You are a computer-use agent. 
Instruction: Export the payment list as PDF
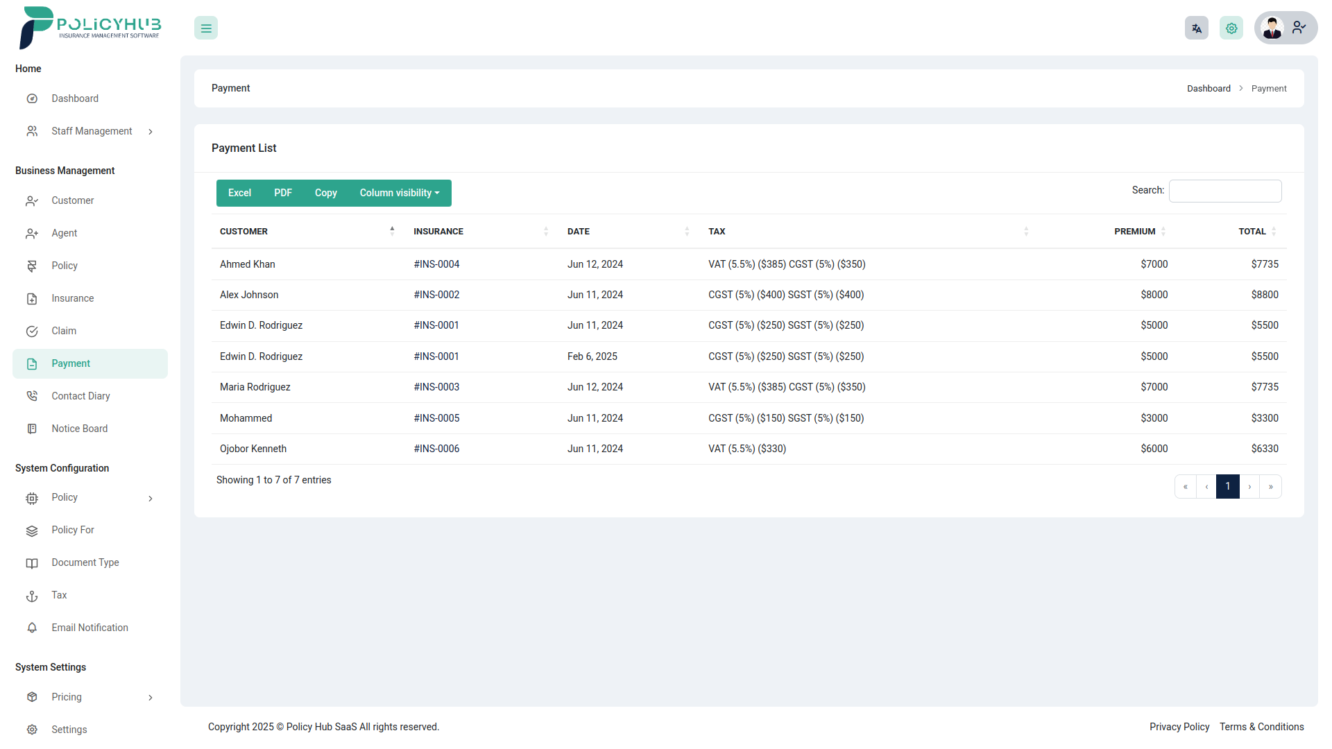pos(282,193)
